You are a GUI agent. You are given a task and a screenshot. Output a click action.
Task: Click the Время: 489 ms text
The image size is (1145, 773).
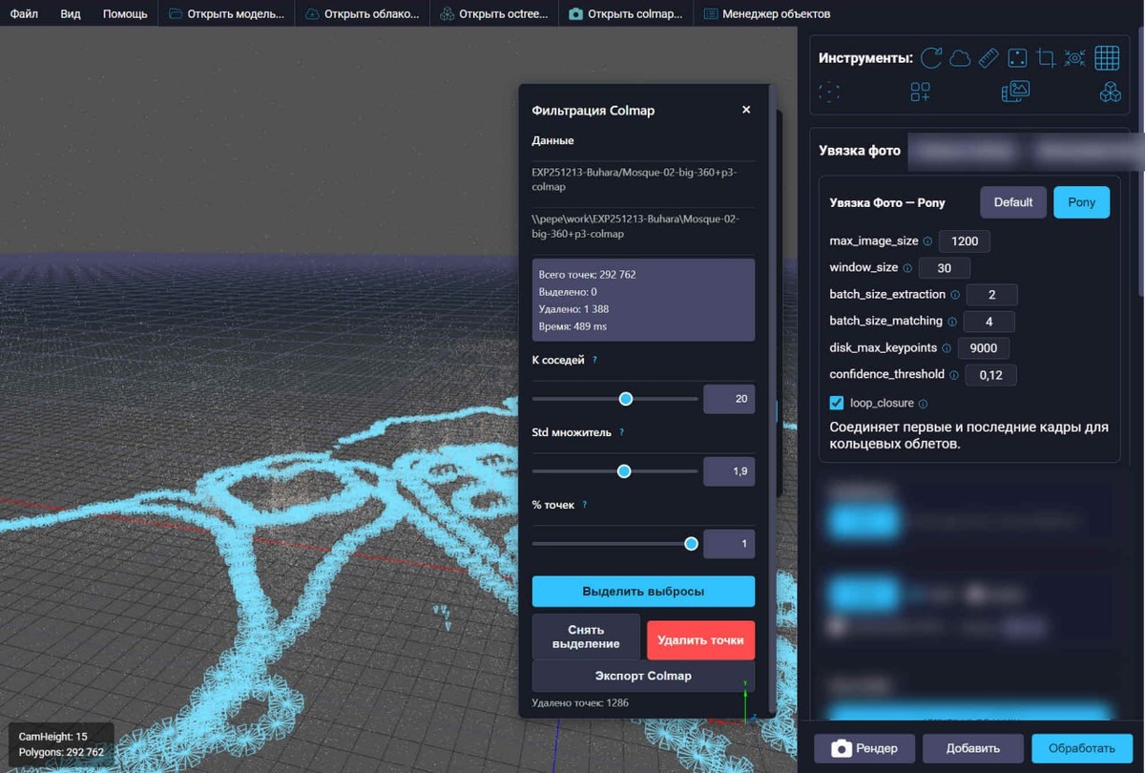(572, 326)
